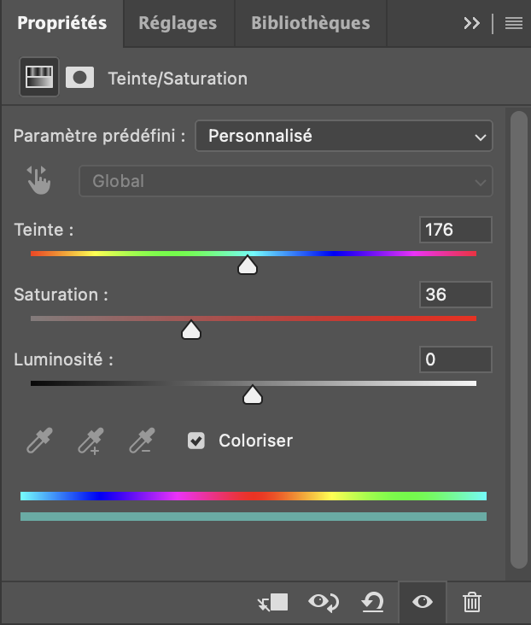Activate the on-image targeted adjustment hand tool
The width and height of the screenshot is (531, 625).
[x=39, y=180]
